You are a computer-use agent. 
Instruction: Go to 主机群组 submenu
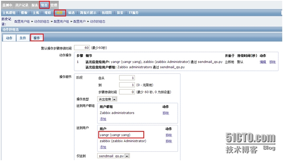point(9,12)
